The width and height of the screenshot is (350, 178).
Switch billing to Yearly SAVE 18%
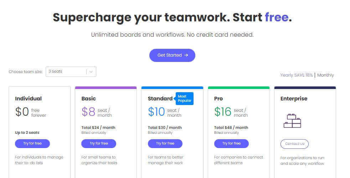pos(297,75)
